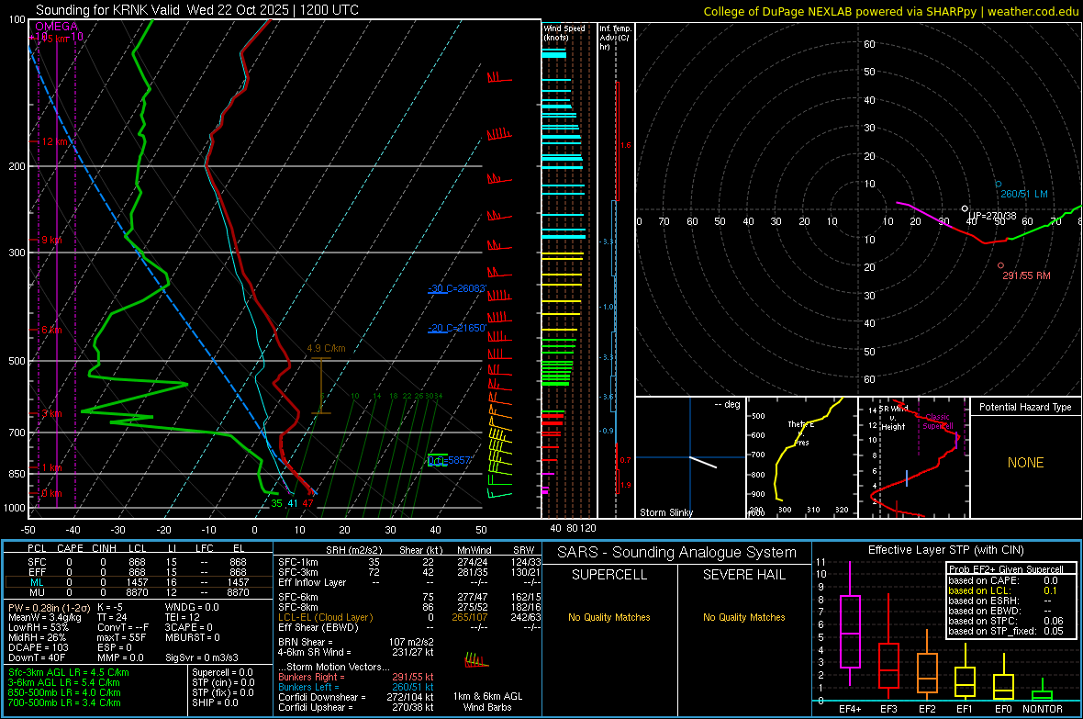Click the 'Eff Inflow Layer' row
This screenshot has height=719, width=1083.
[x=409, y=582]
